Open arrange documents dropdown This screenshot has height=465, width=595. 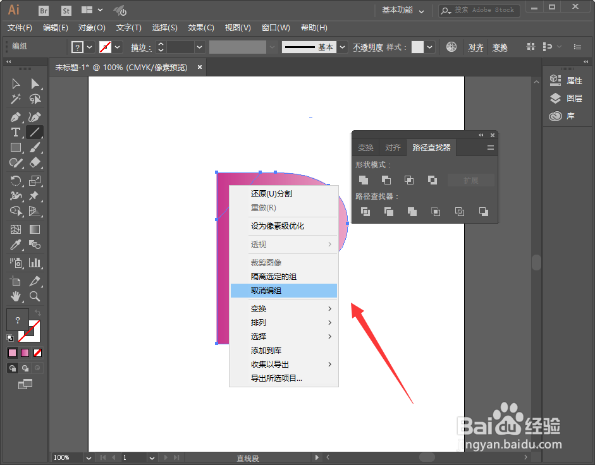pos(92,10)
